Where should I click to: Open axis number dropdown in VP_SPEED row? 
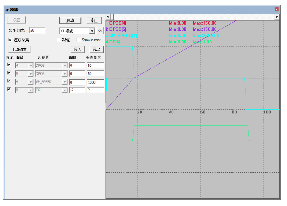[x=30, y=82]
